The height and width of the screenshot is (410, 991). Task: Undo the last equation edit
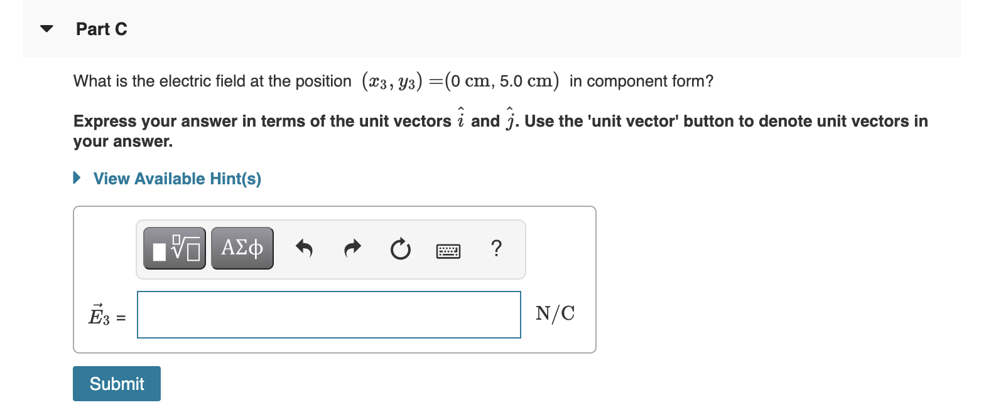(303, 249)
